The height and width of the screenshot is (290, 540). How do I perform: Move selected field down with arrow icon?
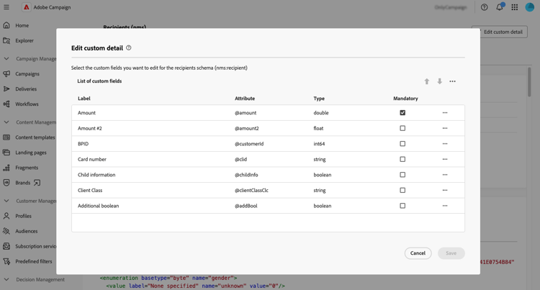point(440,81)
